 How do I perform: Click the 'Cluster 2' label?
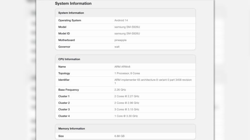coord(64,103)
